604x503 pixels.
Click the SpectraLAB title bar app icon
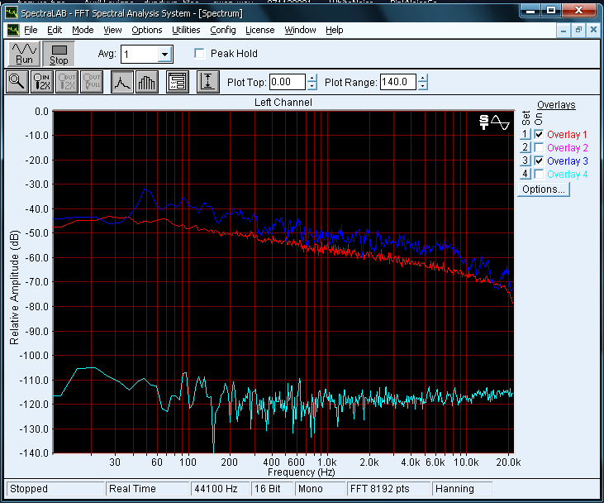pyautogui.click(x=12, y=13)
